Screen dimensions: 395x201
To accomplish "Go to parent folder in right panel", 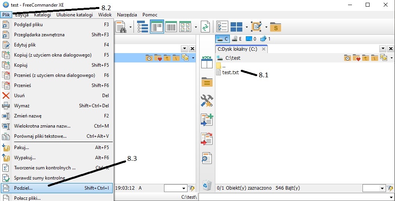I will pos(366,58).
